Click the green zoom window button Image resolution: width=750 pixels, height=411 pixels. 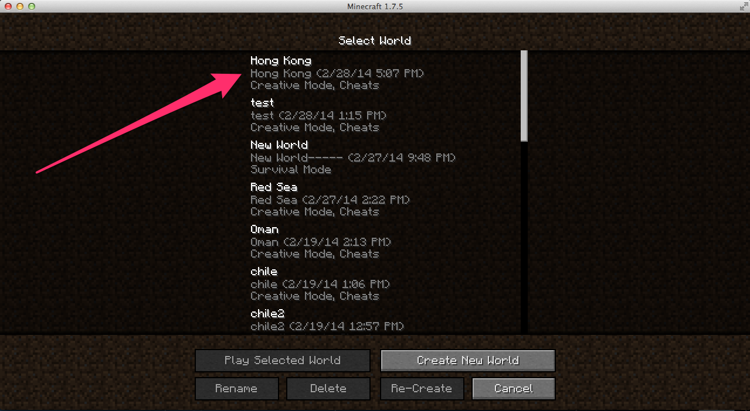pos(32,6)
